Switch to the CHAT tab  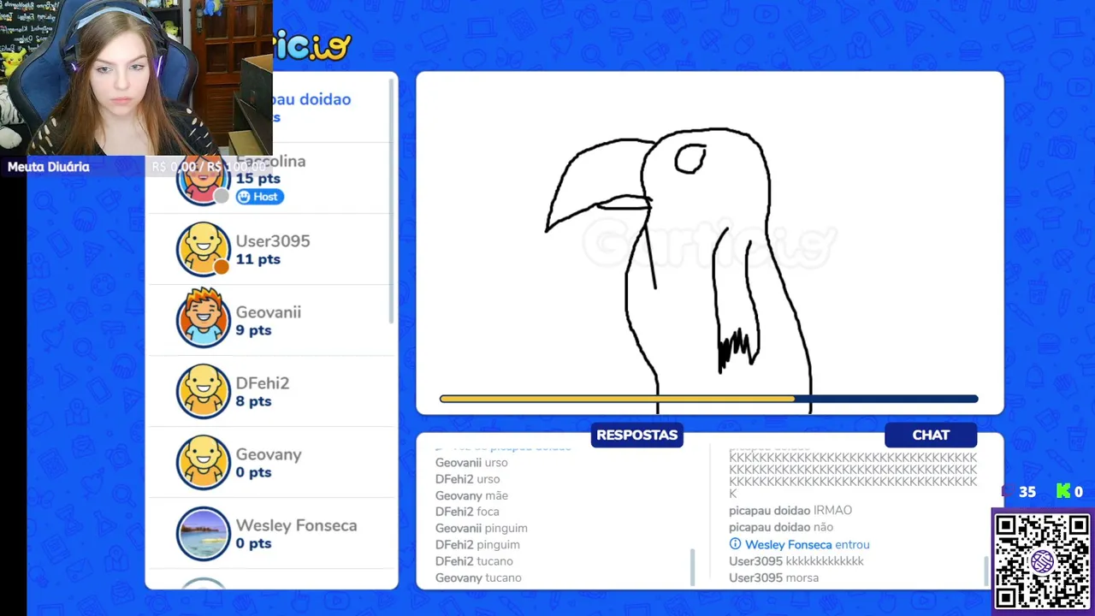(x=931, y=435)
